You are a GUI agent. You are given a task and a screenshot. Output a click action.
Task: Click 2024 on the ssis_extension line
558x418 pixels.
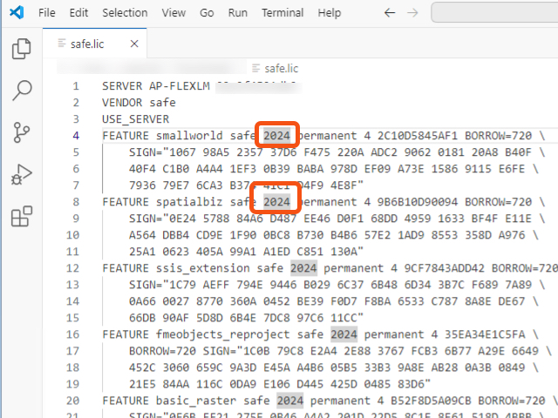point(303,268)
